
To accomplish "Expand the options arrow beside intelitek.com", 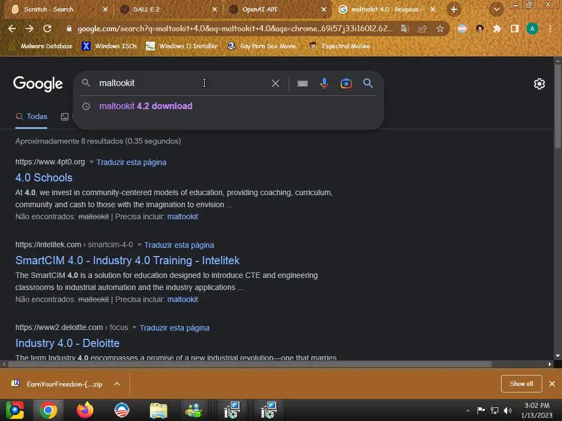I will 139,244.
